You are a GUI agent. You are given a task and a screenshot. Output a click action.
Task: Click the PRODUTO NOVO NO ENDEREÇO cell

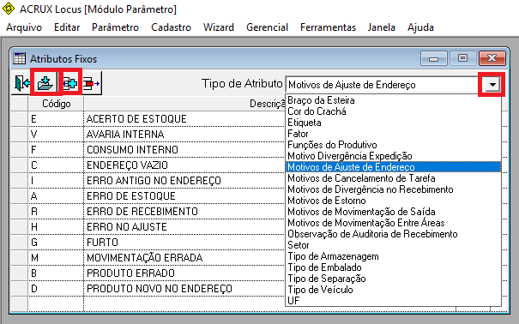184,289
